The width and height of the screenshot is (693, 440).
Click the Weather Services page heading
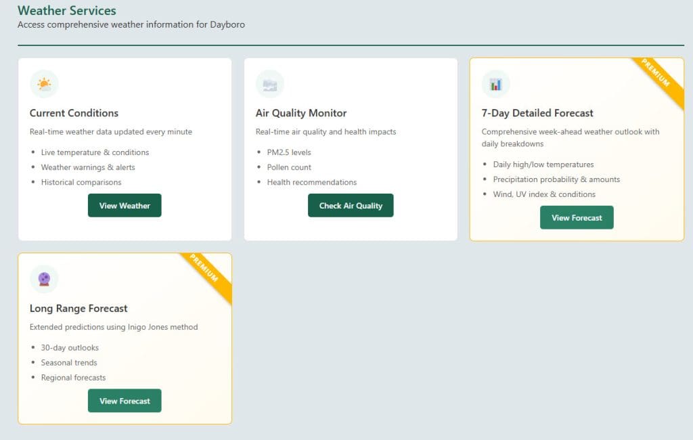(66, 11)
